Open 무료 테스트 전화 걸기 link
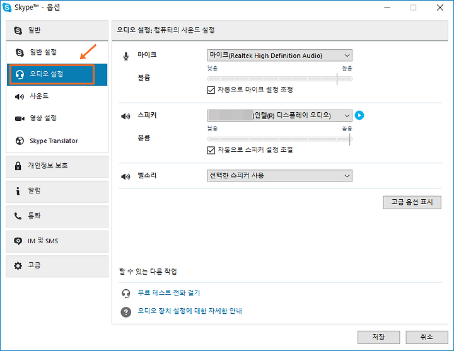The width and height of the screenshot is (454, 351). [169, 293]
